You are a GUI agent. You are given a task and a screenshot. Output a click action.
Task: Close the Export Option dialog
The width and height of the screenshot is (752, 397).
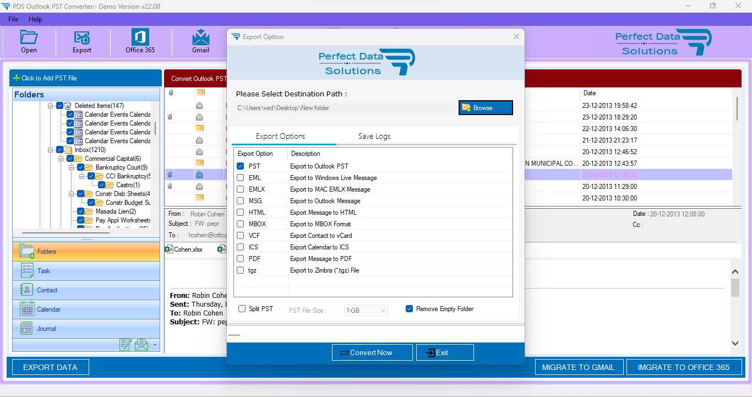click(x=516, y=36)
